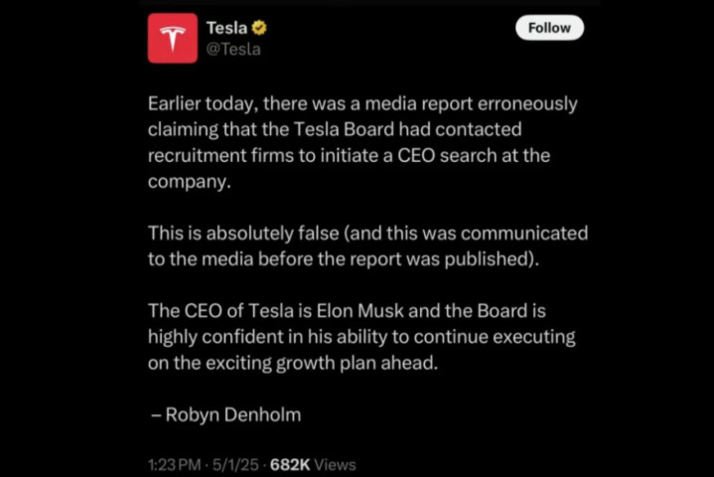Viewport: 714px width, 477px height.
Task: Click the word 'communicated' in second paragraph
Action: coord(524,234)
